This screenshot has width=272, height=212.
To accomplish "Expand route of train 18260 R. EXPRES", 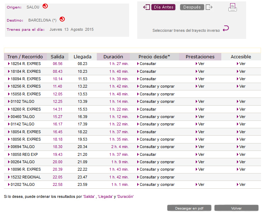I will click(x=24, y=110).
